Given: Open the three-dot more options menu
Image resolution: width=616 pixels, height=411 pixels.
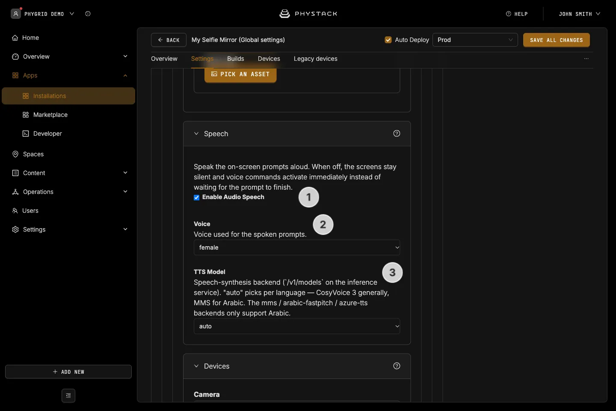Looking at the screenshot, I should point(586,59).
